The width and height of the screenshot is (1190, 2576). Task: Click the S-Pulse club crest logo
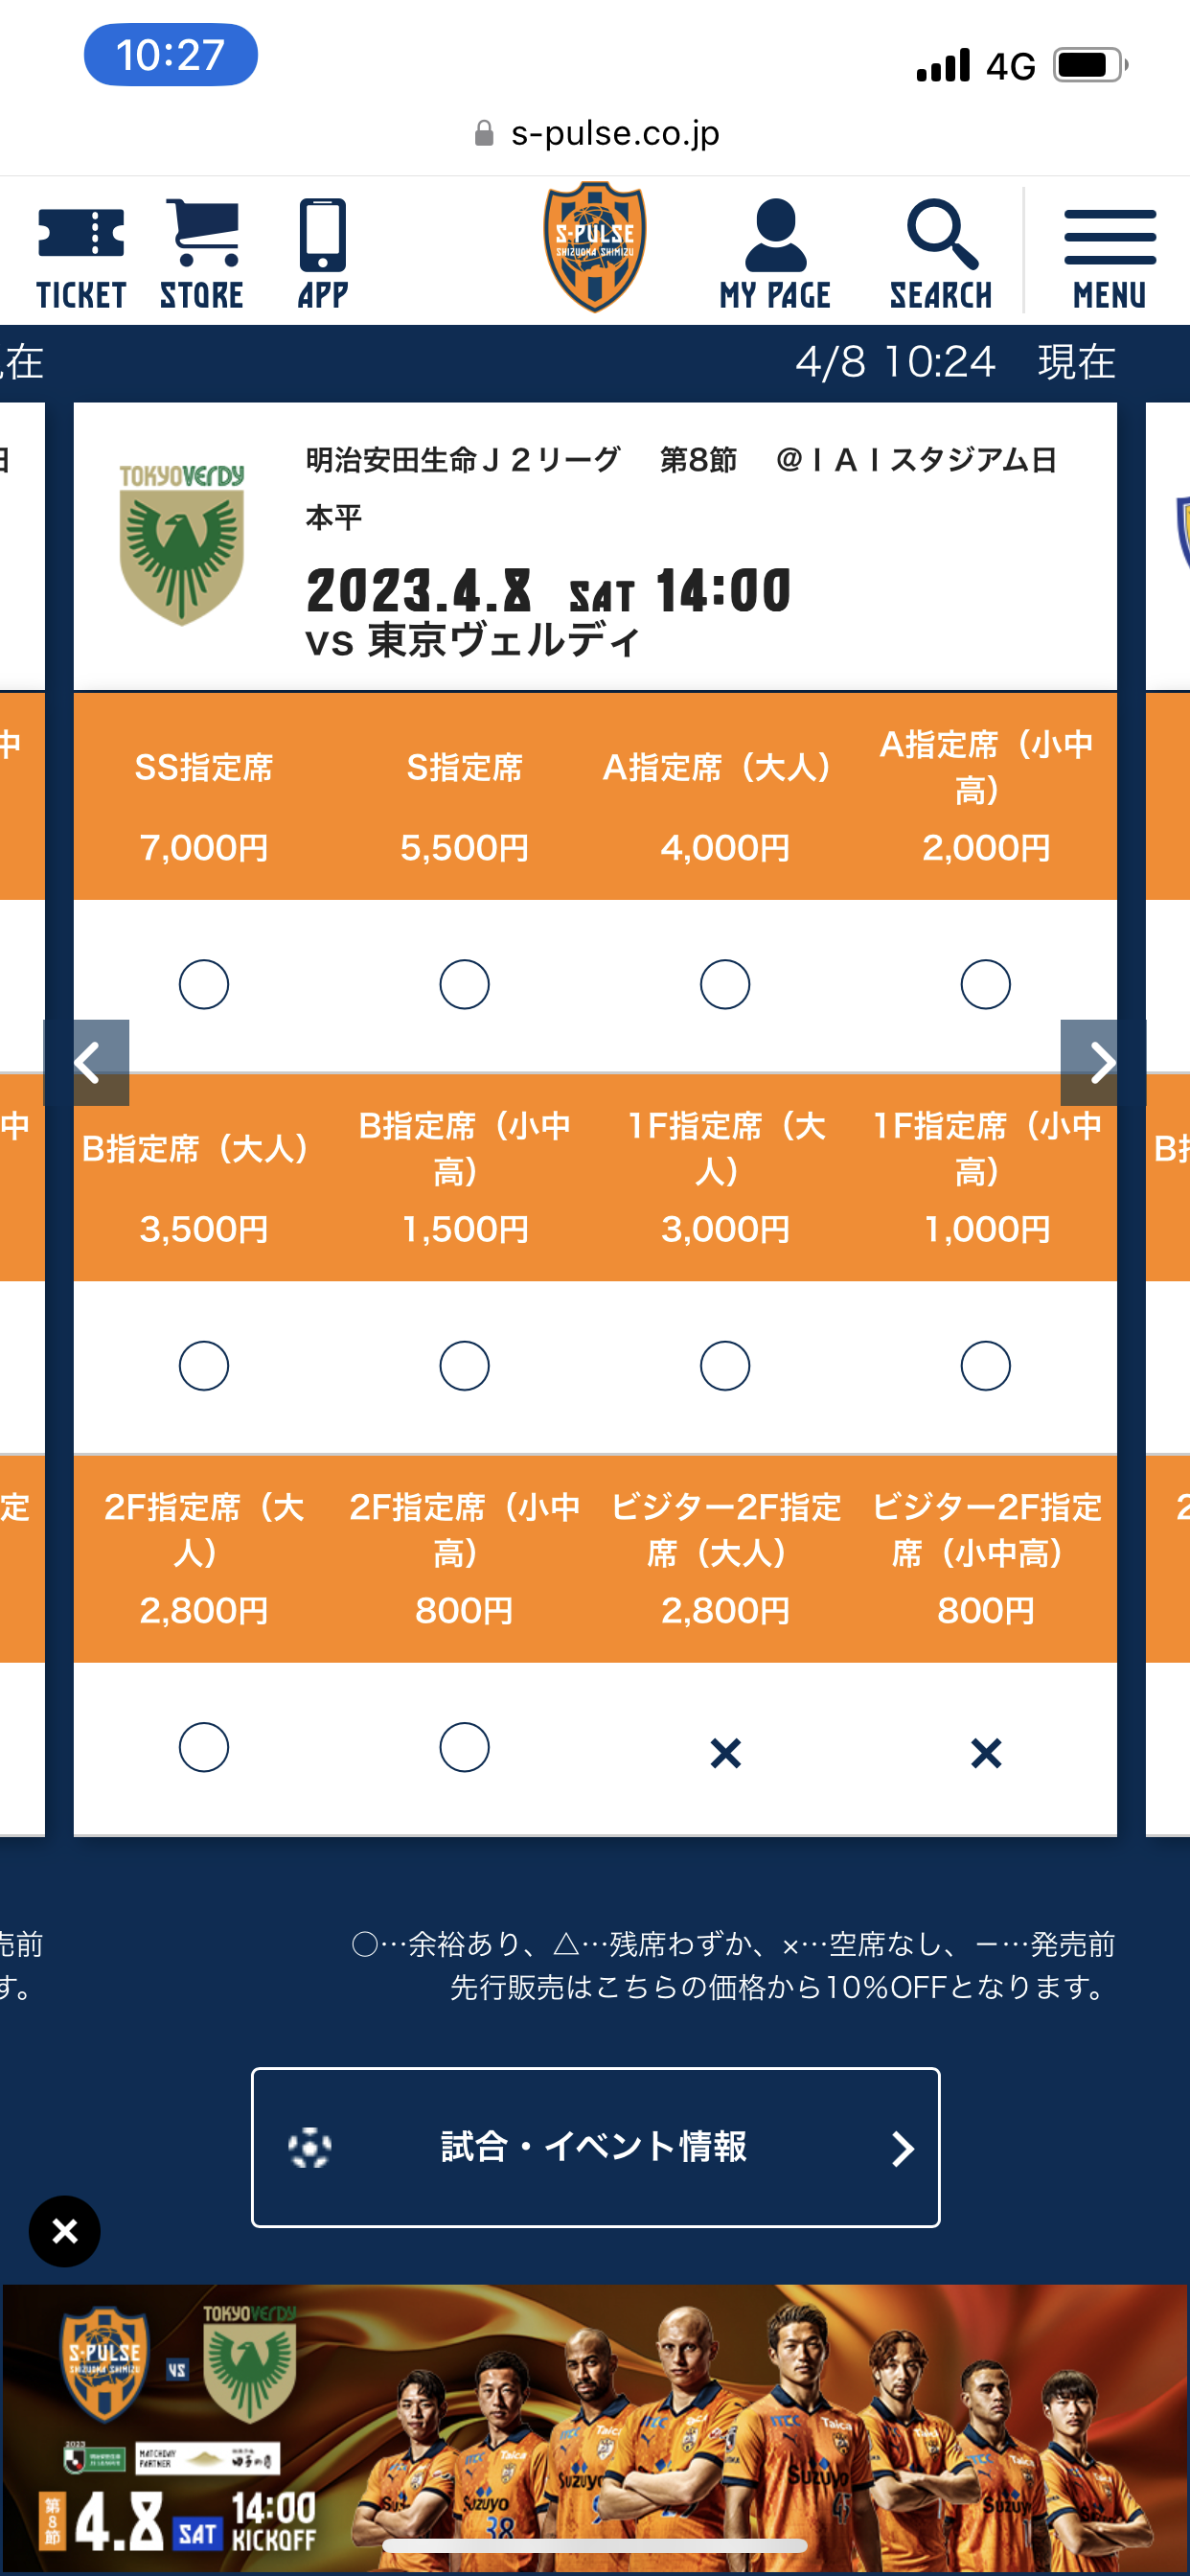click(x=595, y=246)
